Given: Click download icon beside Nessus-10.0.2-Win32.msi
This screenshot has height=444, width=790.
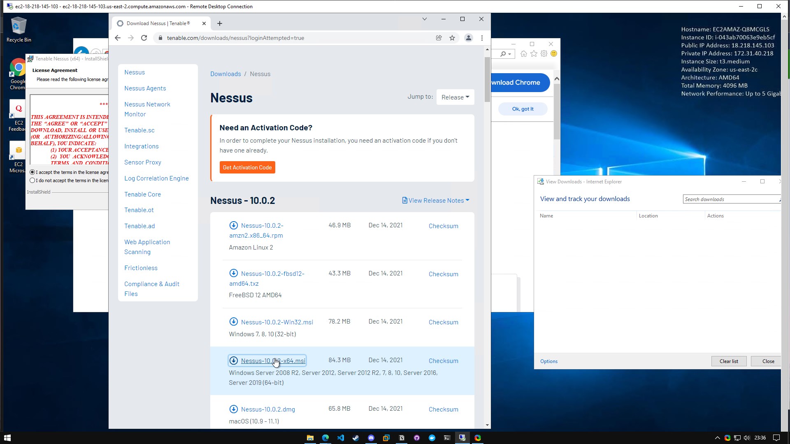Looking at the screenshot, I should pyautogui.click(x=234, y=321).
